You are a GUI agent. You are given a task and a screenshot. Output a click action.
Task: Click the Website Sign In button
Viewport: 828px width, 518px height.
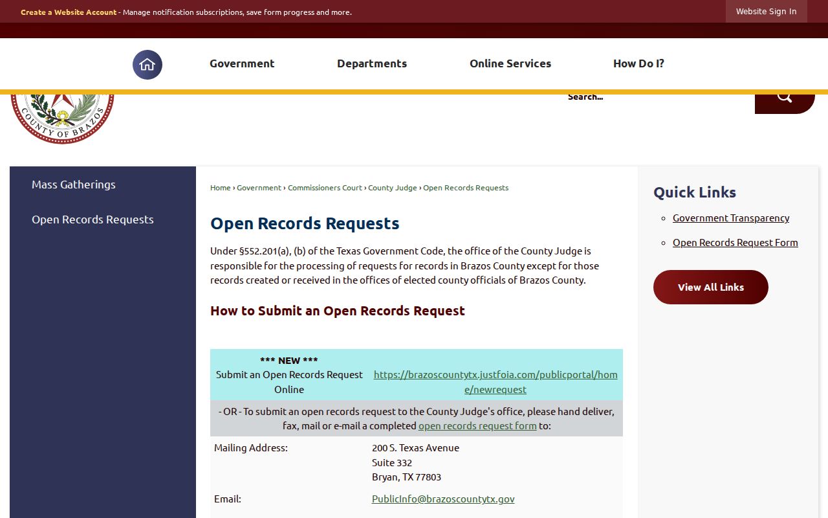pos(767,12)
